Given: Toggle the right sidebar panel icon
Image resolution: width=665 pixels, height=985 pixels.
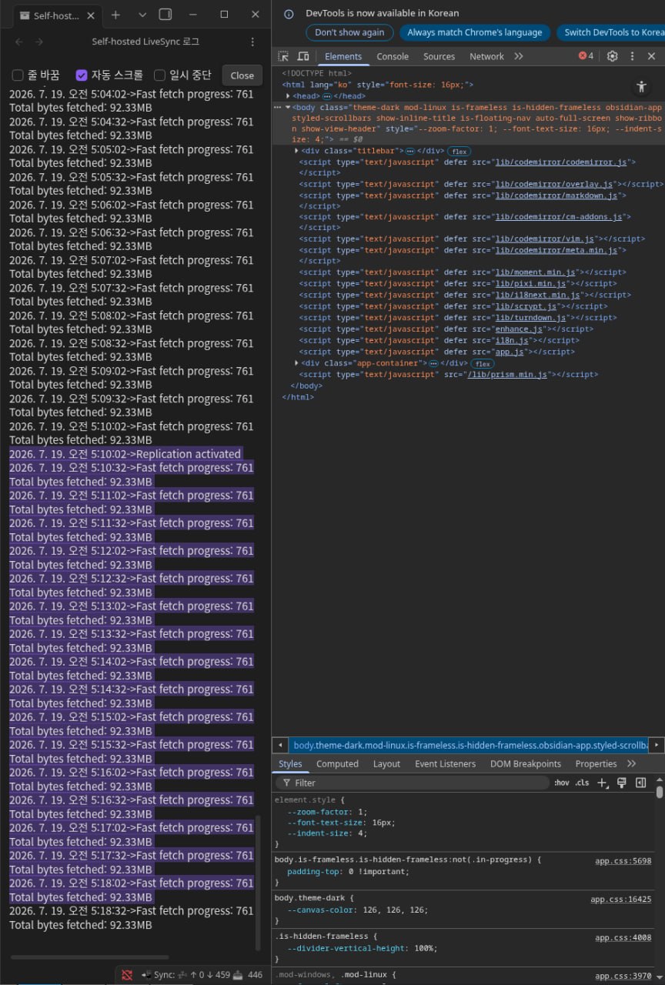Looking at the screenshot, I should coord(165,15).
